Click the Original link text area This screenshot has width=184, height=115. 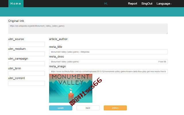tap(88, 29)
